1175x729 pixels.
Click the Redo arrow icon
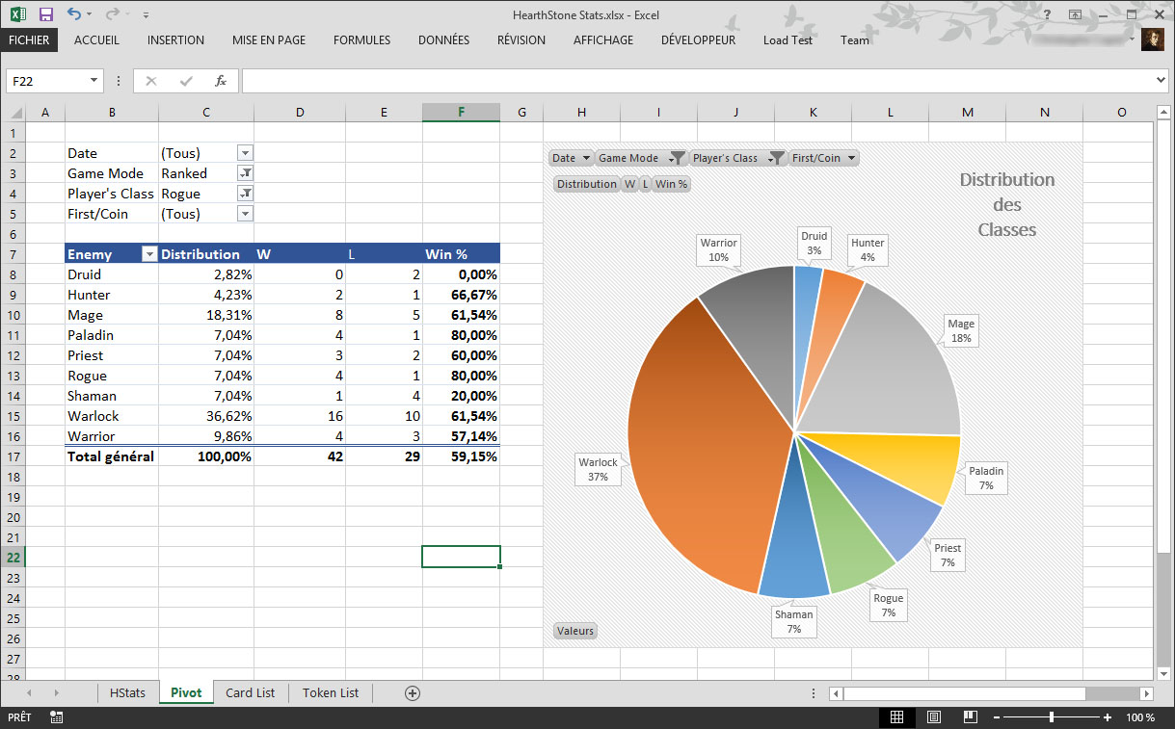[x=112, y=14]
